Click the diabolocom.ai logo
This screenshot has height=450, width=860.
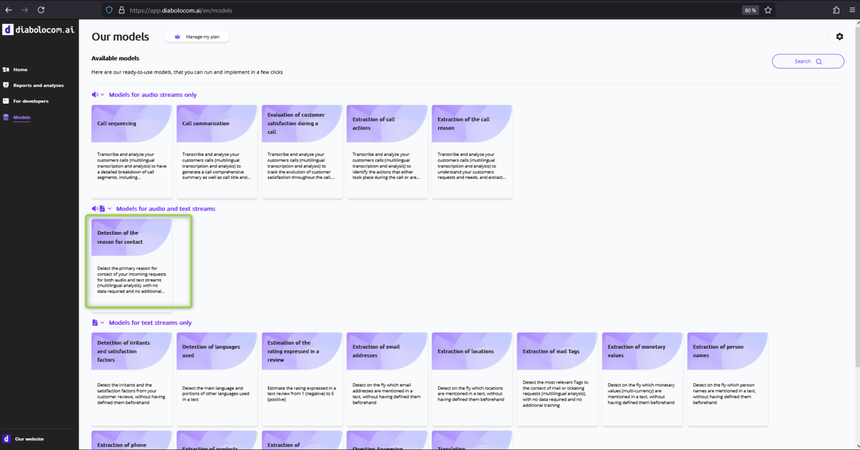click(x=38, y=29)
